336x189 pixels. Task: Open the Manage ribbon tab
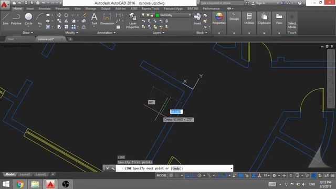(91, 8)
